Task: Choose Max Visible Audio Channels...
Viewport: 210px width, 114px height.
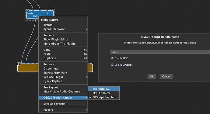Action: (x=63, y=92)
